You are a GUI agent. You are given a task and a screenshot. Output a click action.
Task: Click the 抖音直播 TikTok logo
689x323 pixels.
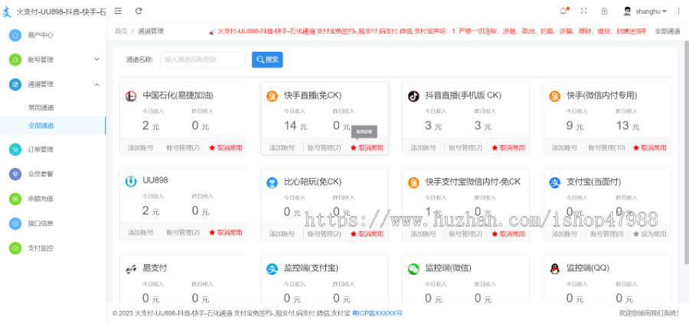(413, 96)
